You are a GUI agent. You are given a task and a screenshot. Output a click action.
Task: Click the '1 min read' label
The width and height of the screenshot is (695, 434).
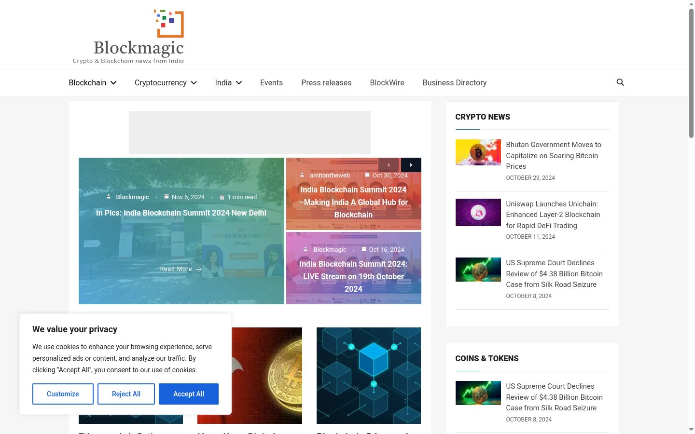(x=242, y=197)
